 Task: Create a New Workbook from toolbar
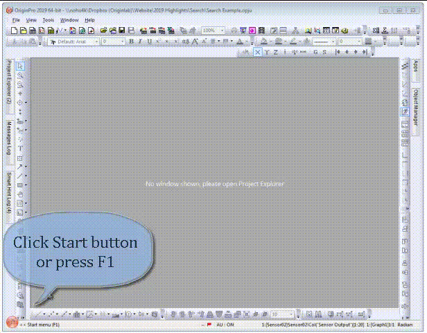[x=33, y=31]
